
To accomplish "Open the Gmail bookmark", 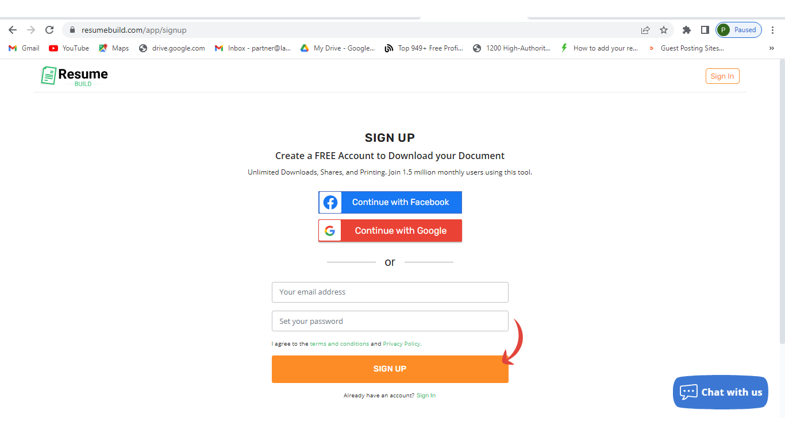I will click(x=24, y=48).
